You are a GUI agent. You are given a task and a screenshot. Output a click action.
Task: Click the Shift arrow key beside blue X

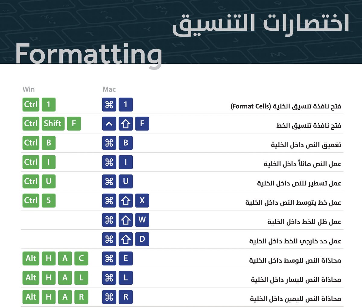coord(126,201)
